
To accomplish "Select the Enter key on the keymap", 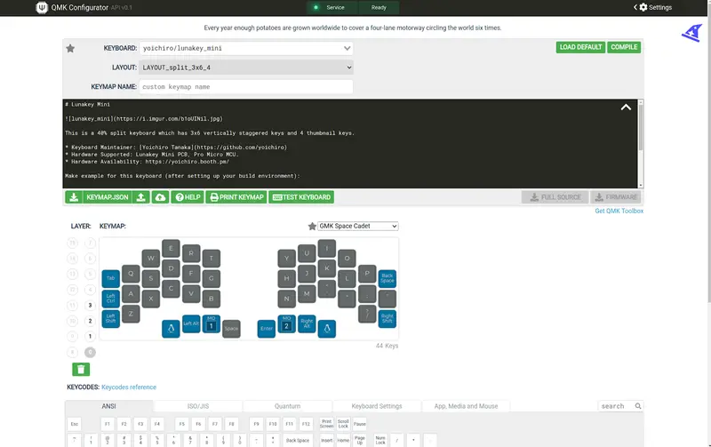I will (267, 329).
